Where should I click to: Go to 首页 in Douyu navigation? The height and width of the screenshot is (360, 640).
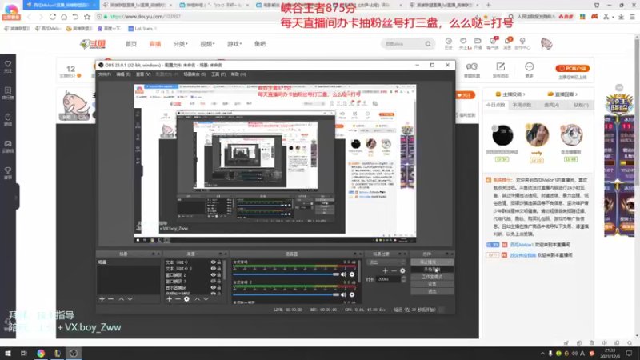(x=131, y=44)
